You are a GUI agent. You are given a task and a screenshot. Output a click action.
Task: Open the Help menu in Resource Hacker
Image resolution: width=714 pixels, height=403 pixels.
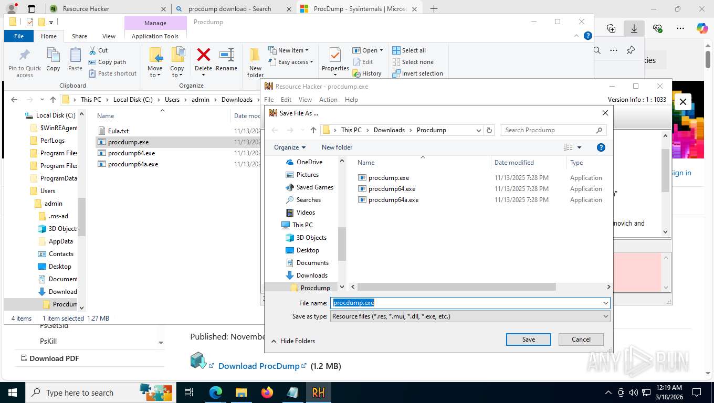tap(351, 100)
